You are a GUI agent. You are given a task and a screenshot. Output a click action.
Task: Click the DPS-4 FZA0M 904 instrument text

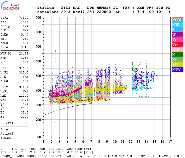110,156
